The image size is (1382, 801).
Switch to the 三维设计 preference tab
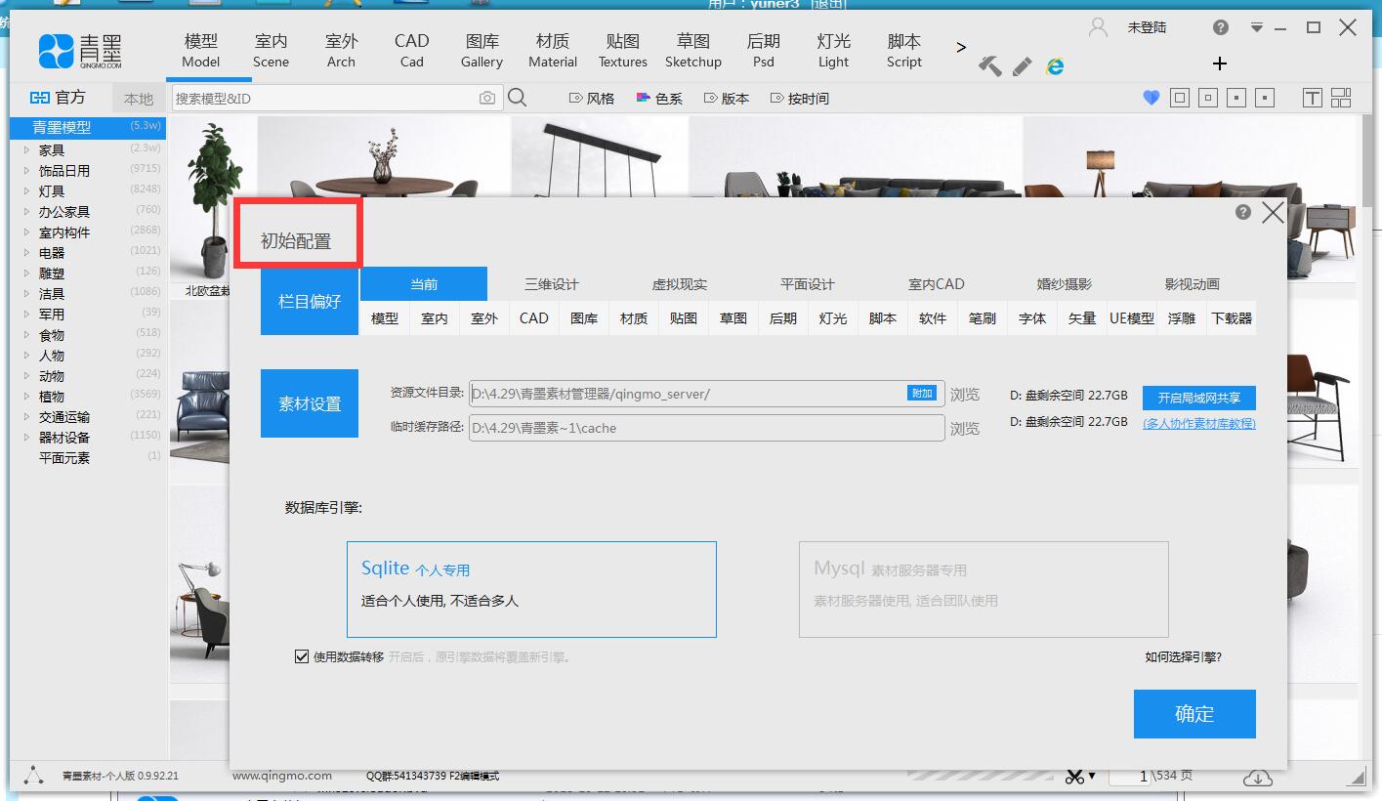pos(551,284)
